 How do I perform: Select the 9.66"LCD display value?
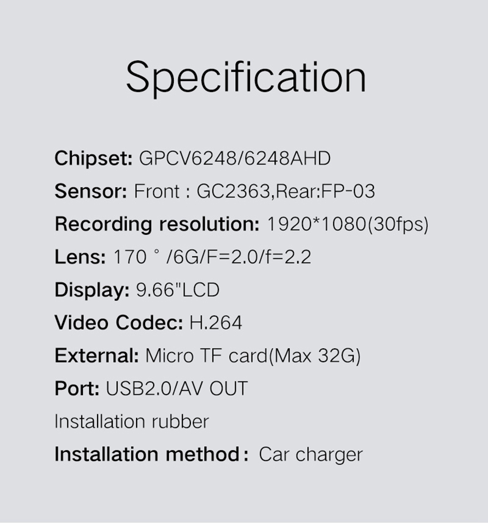pos(178,290)
